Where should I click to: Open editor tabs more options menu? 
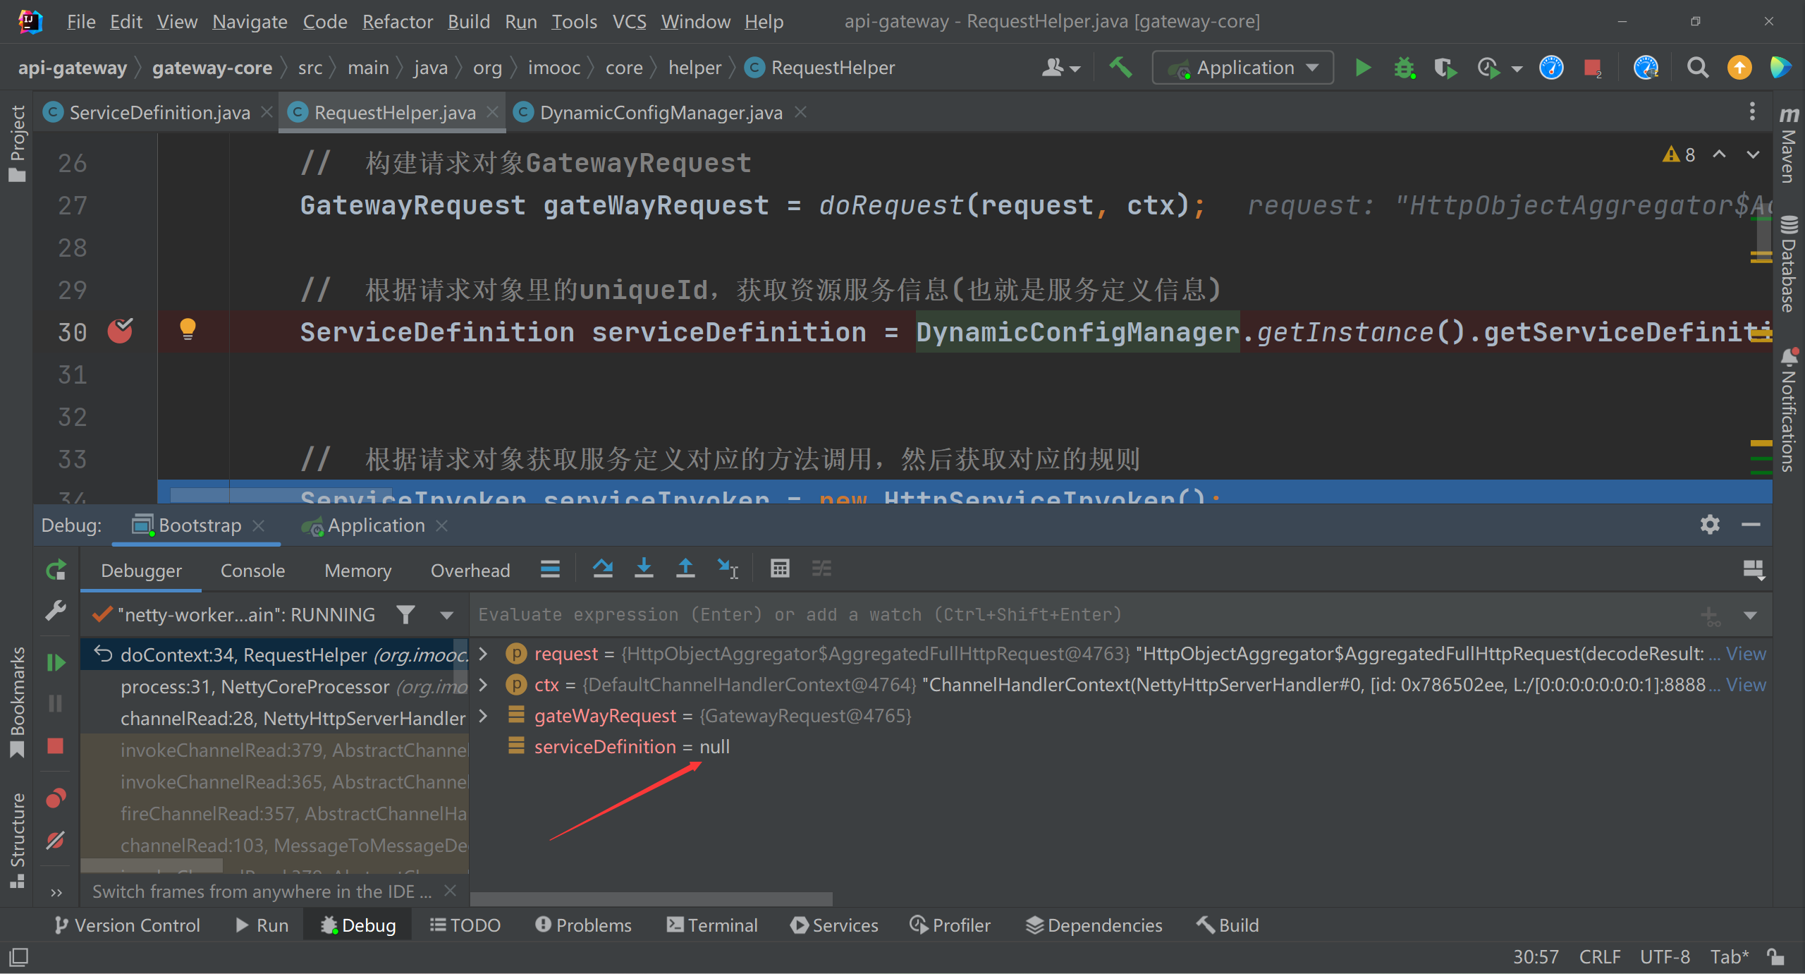(1752, 111)
